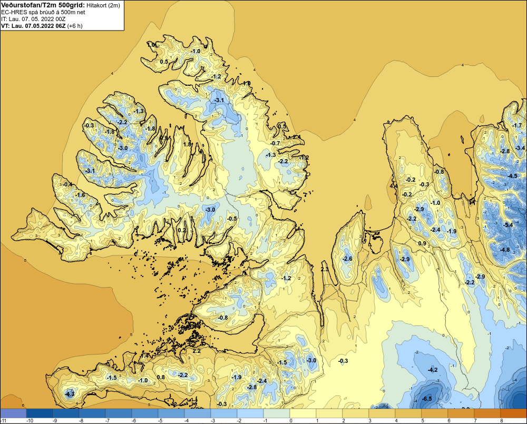Click the '-11' legend scale label
The width and height of the screenshot is (527, 424).
point(3,421)
